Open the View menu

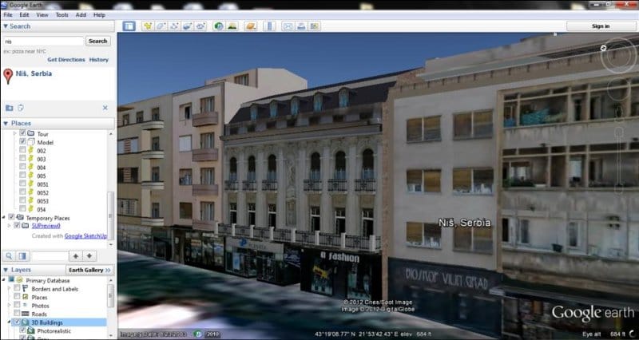click(x=43, y=15)
